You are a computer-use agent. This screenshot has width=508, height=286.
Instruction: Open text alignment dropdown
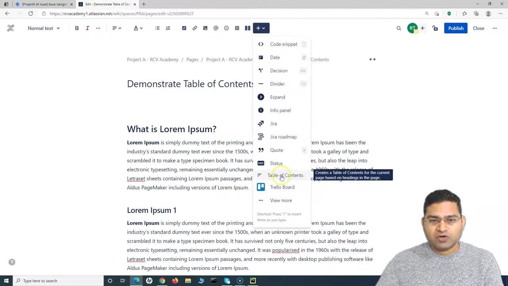coord(117,28)
